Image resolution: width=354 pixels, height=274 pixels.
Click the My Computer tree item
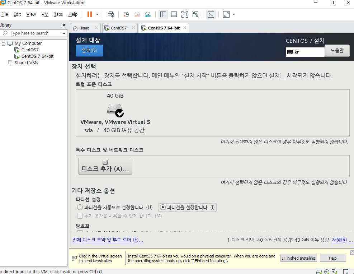click(x=28, y=43)
